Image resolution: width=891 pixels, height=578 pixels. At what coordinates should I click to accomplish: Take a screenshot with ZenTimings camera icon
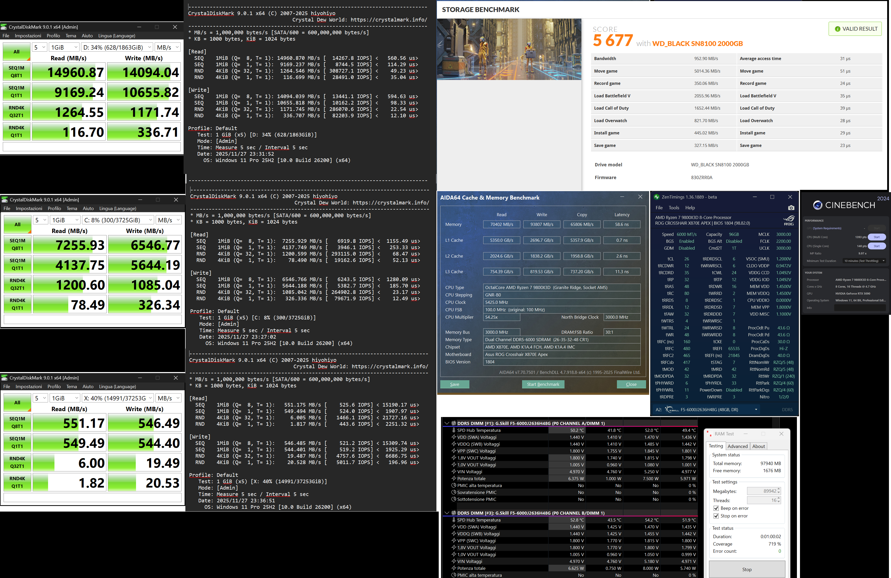(x=791, y=208)
